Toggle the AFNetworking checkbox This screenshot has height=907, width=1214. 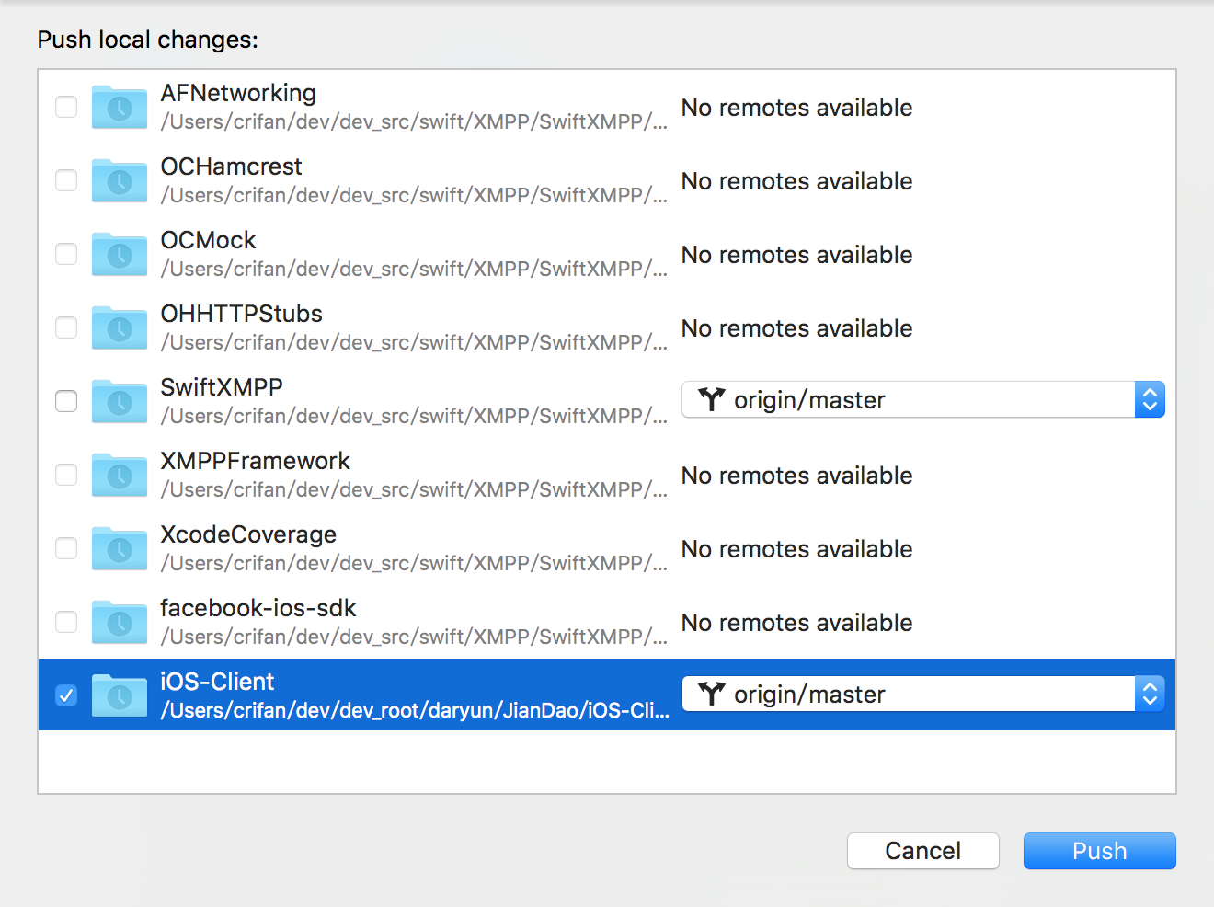pos(66,107)
